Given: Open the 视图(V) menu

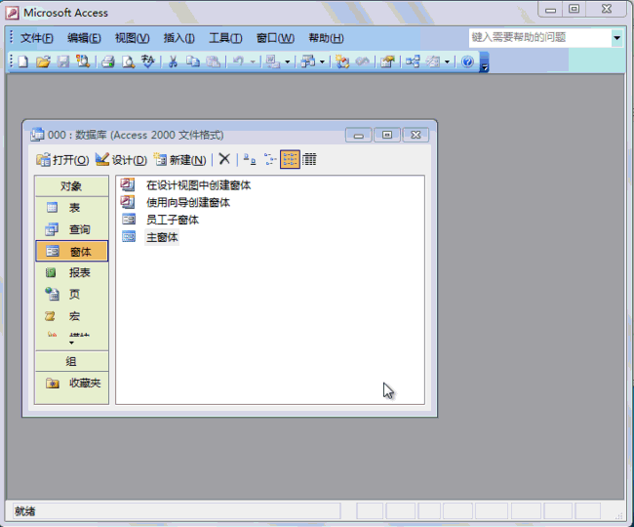Looking at the screenshot, I should pos(133,38).
